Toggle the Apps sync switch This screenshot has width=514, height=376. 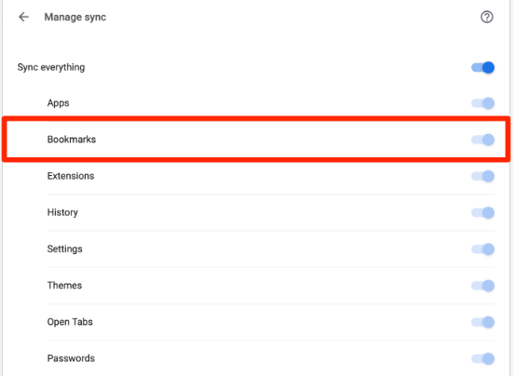483,103
